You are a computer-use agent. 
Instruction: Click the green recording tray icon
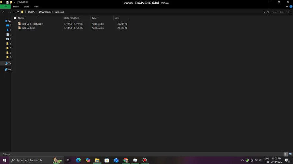coord(247,160)
